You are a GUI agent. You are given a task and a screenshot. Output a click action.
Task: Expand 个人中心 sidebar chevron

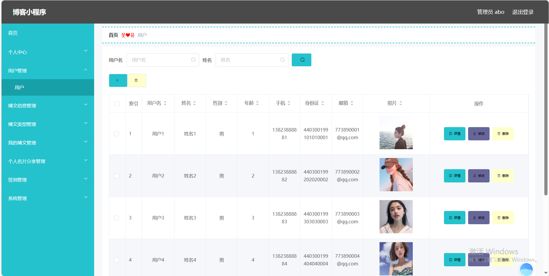click(x=86, y=51)
